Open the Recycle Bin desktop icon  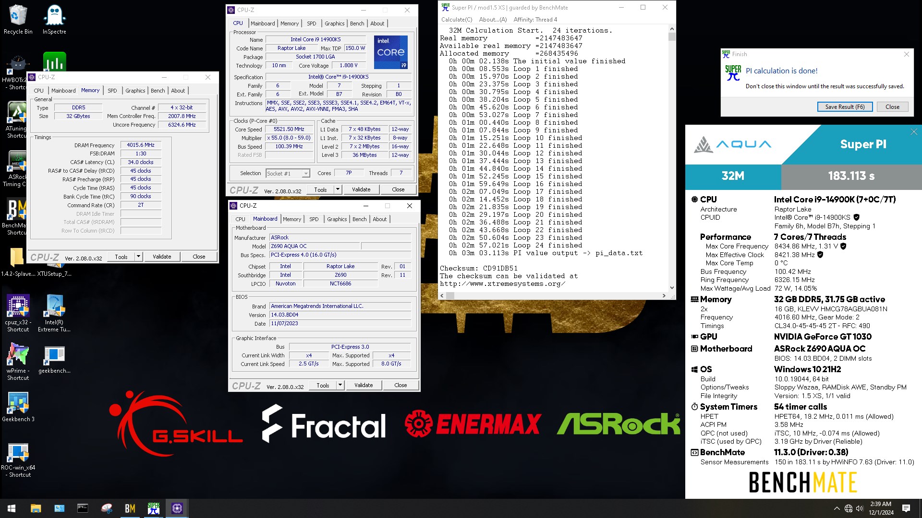tap(18, 19)
